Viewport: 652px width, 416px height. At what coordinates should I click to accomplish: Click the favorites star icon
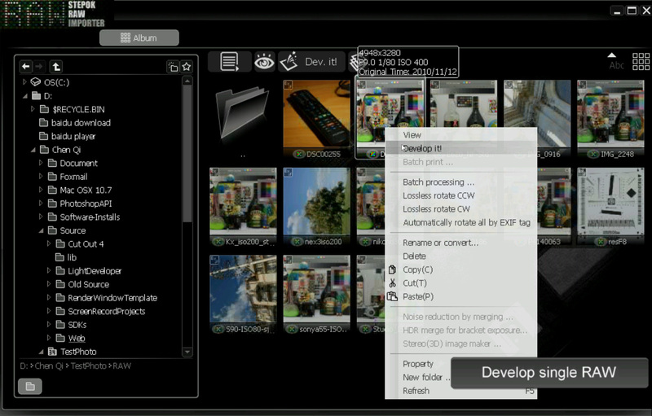click(187, 67)
